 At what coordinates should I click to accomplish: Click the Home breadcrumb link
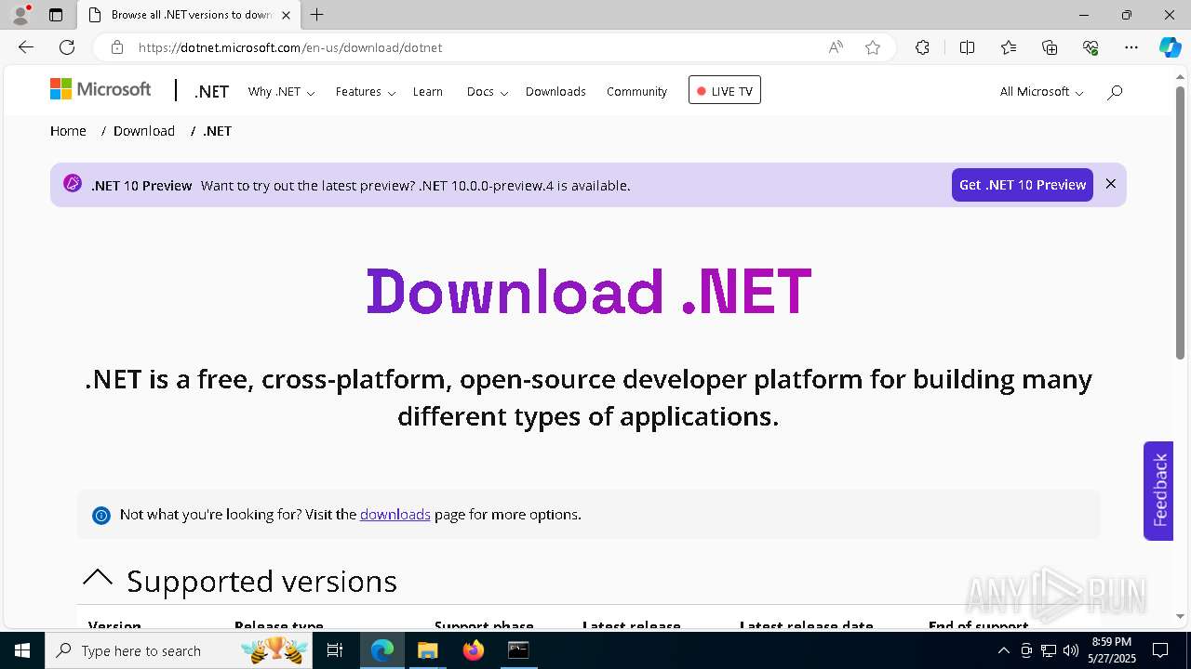[68, 131]
